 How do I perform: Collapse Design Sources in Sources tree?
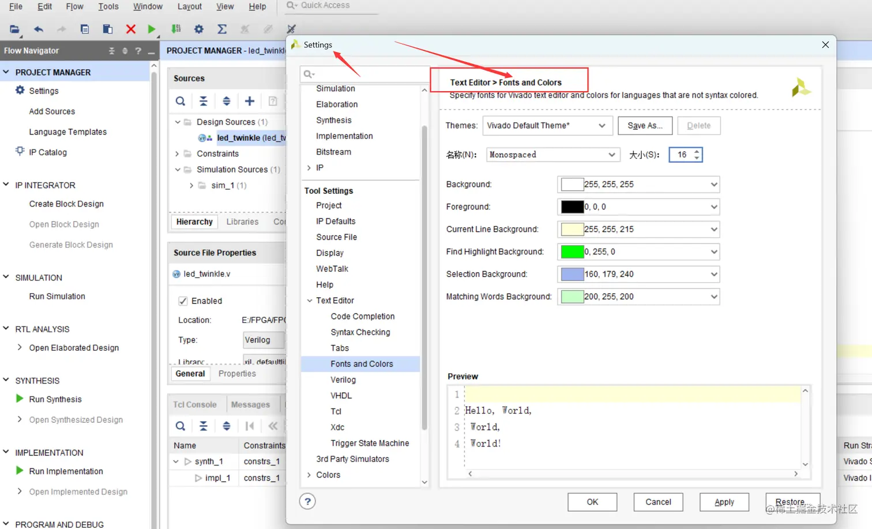pyautogui.click(x=178, y=122)
